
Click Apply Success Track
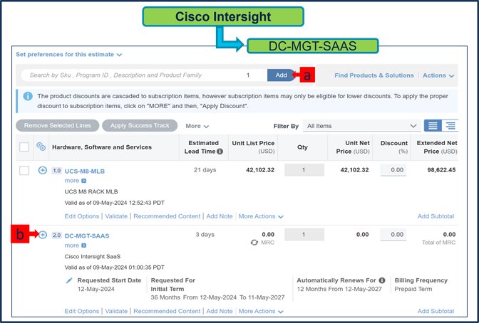(x=140, y=126)
